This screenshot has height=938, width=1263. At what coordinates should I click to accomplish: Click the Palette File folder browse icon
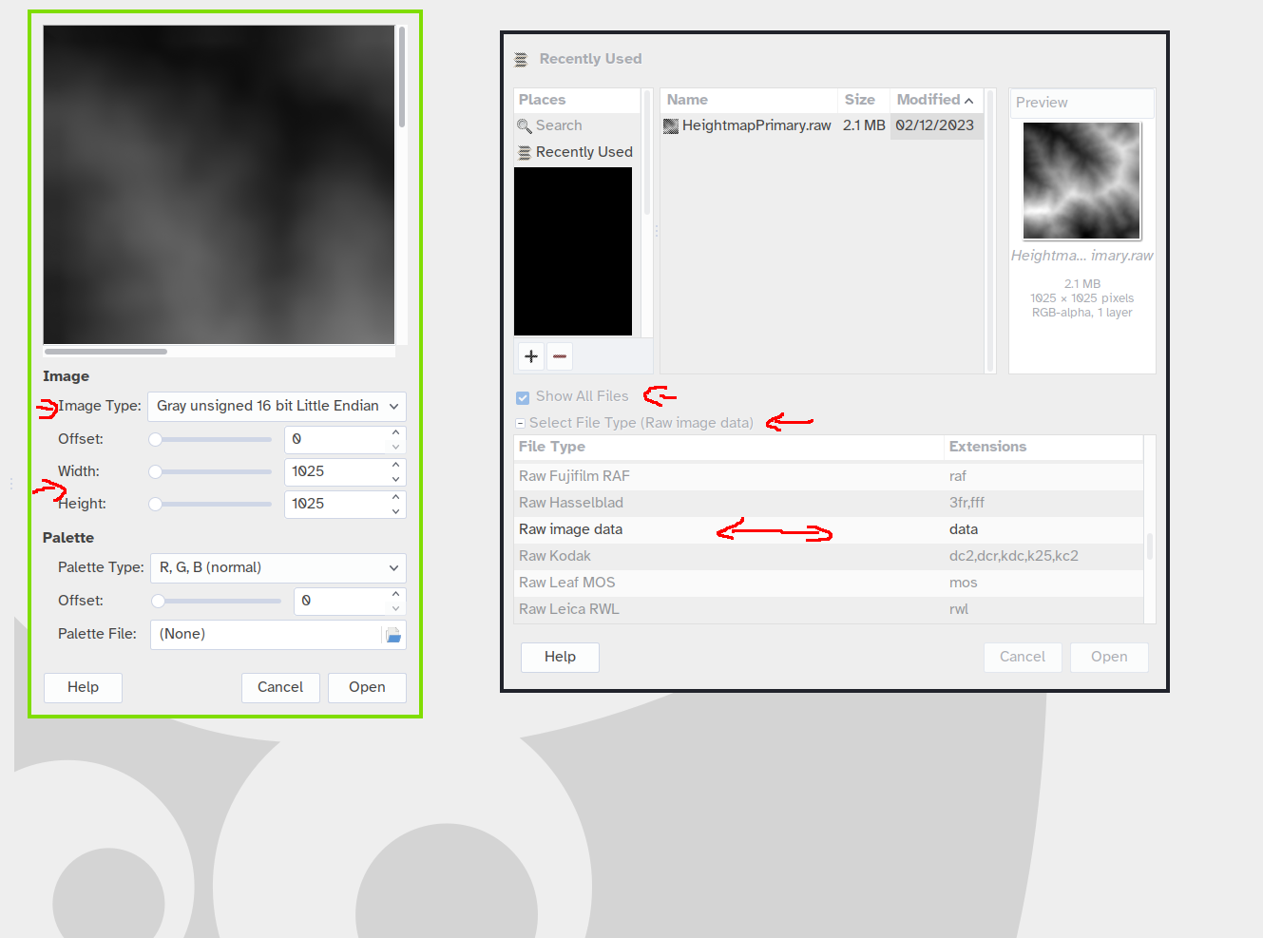393,635
